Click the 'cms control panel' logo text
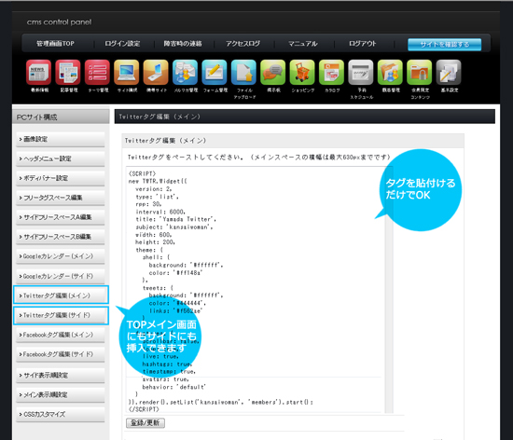Image resolution: width=513 pixels, height=440 pixels. (59, 22)
